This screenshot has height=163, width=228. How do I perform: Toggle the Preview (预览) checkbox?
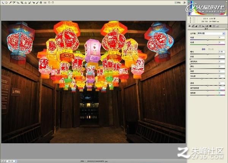176,3
